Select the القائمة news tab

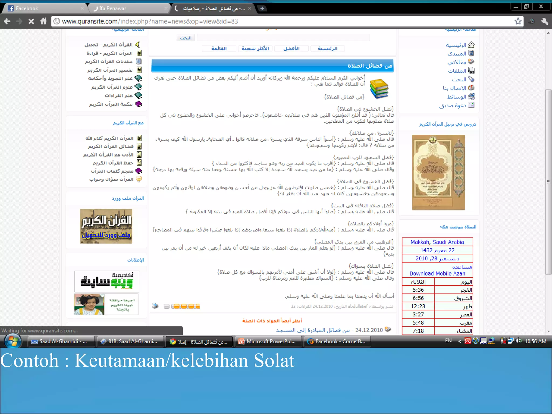(x=219, y=49)
